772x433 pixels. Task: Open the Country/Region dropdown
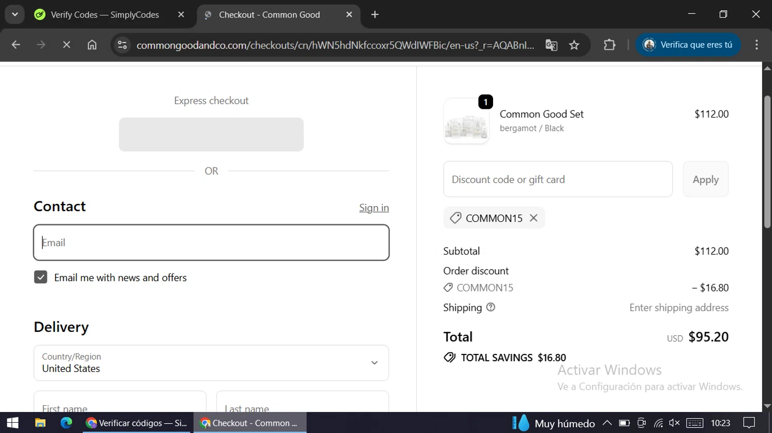(211, 363)
